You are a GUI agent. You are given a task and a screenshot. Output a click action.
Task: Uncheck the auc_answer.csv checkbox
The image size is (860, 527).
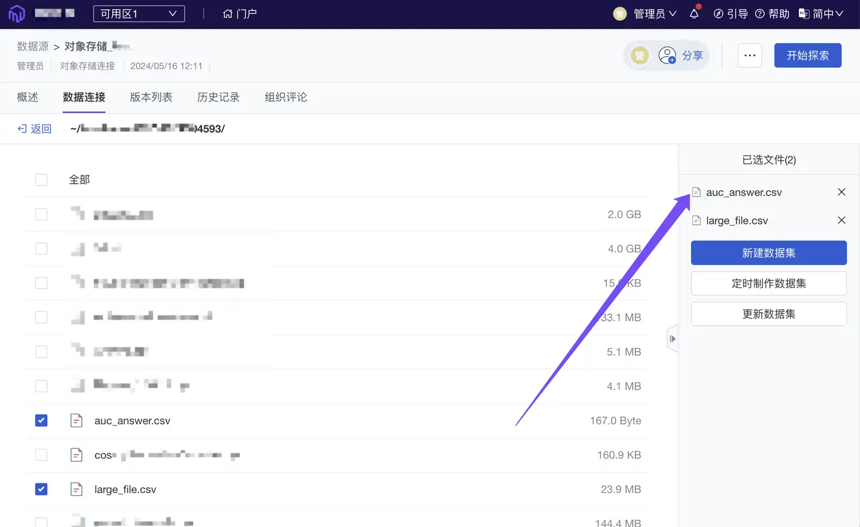(x=41, y=420)
